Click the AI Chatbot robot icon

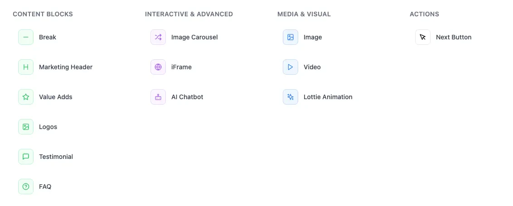[x=158, y=97]
